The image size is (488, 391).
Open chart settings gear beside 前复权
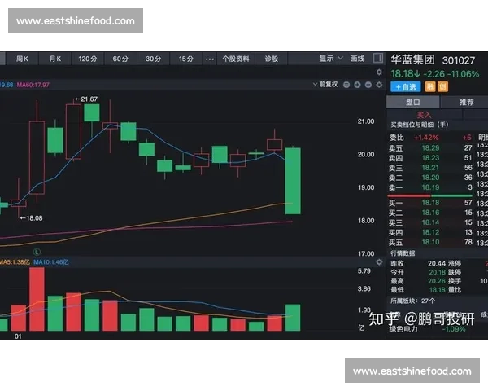[x=379, y=85]
